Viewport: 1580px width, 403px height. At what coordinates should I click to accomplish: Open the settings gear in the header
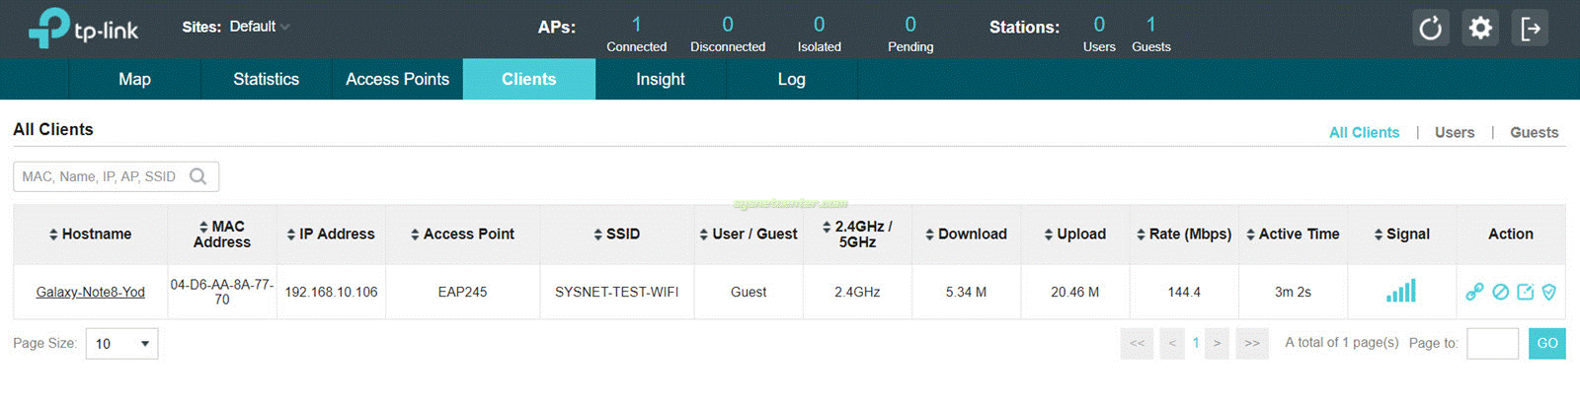coord(1480,28)
